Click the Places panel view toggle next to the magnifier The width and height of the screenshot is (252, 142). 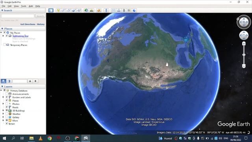coord(9,81)
